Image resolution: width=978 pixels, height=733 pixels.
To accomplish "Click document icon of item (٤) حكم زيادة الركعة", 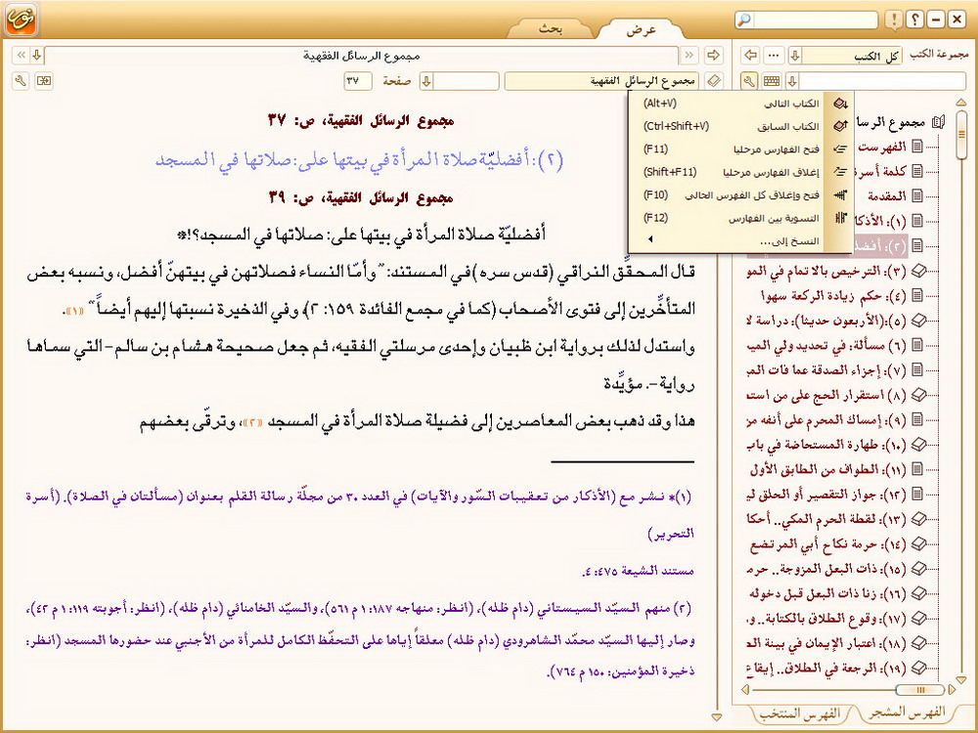I will (917, 295).
